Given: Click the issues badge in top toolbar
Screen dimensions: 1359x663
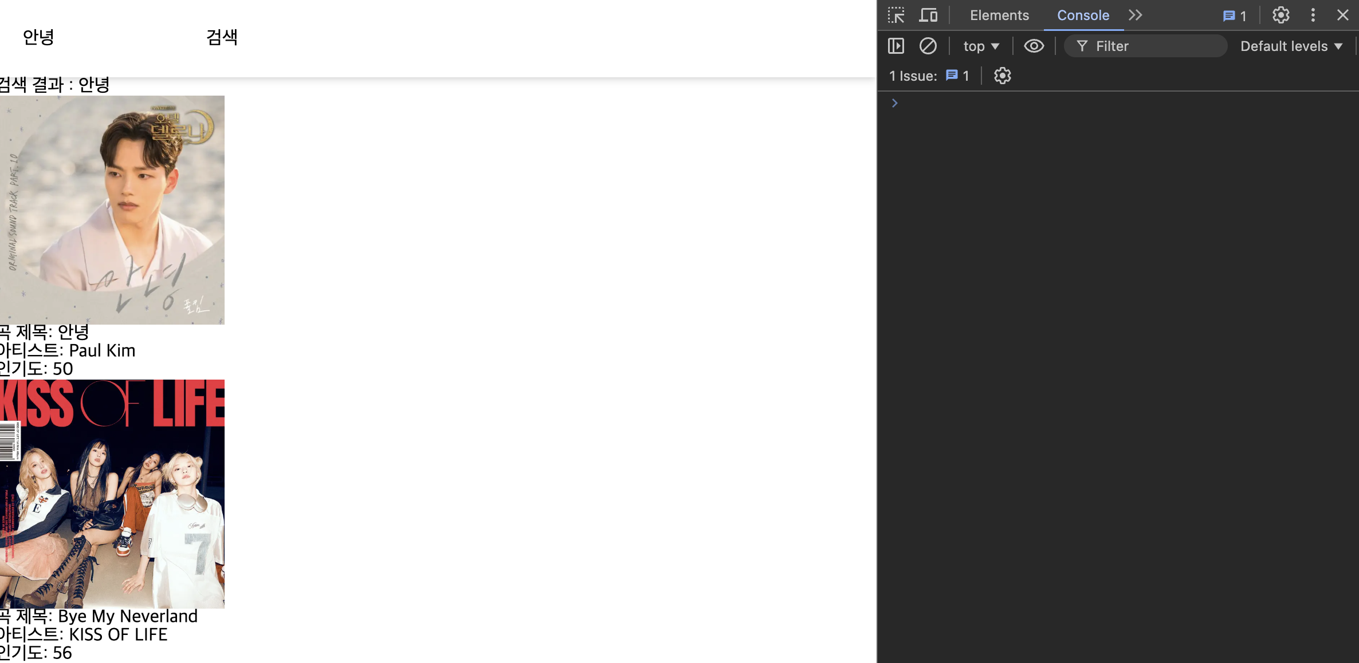Looking at the screenshot, I should pyautogui.click(x=1234, y=15).
